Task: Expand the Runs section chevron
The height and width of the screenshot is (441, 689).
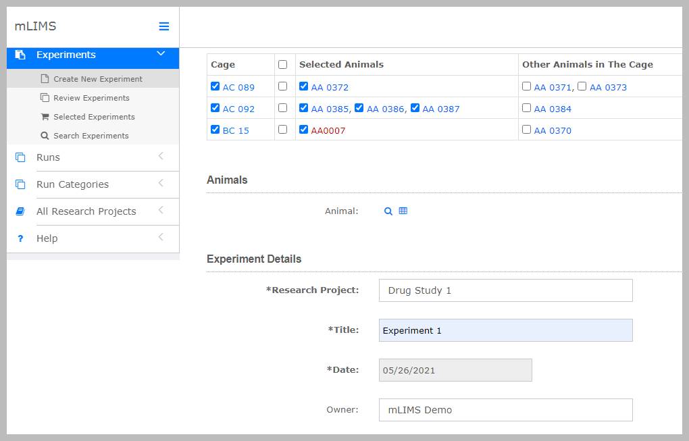Action: [161, 157]
